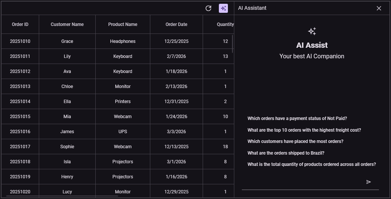Viewport: 391px width, 199px height.
Task: Close the AI Assistant panel
Action: point(379,8)
